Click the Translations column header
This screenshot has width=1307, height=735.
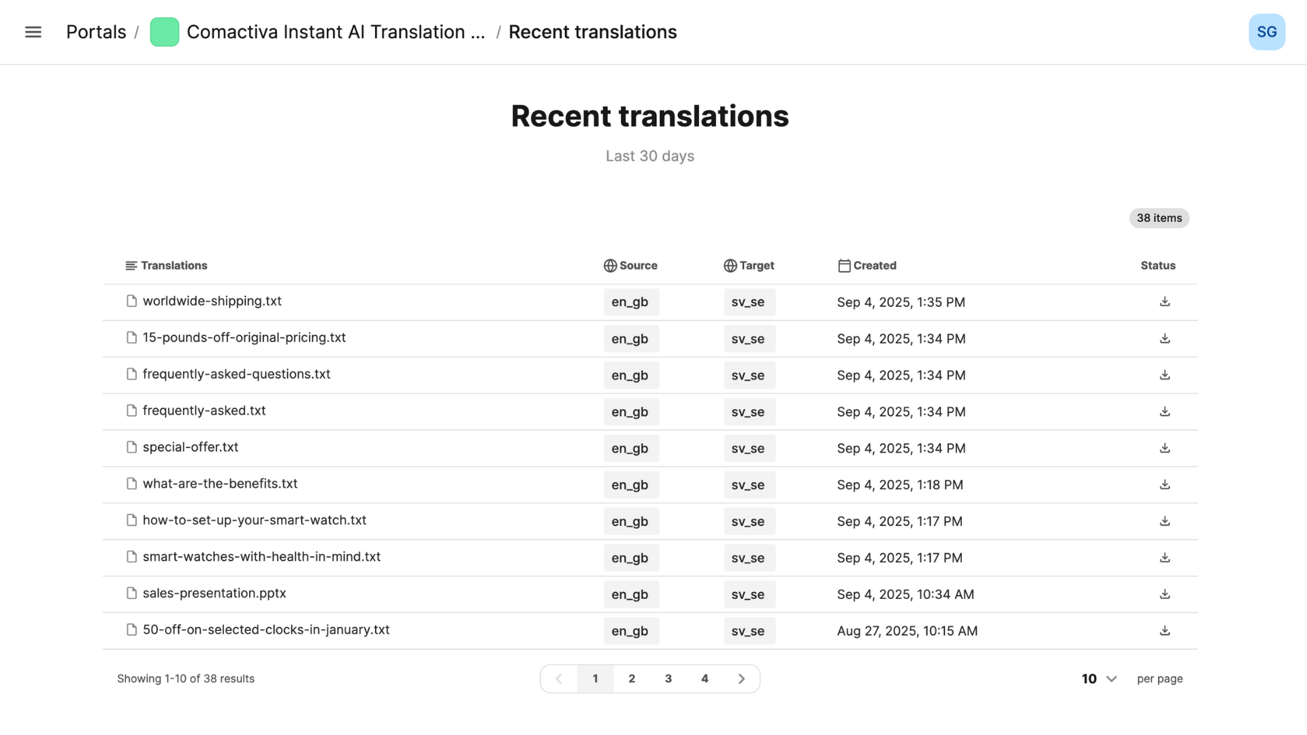click(x=167, y=265)
